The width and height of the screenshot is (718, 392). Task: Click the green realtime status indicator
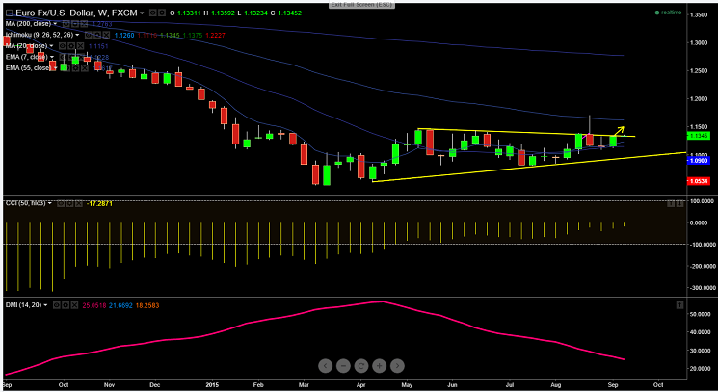point(668,13)
